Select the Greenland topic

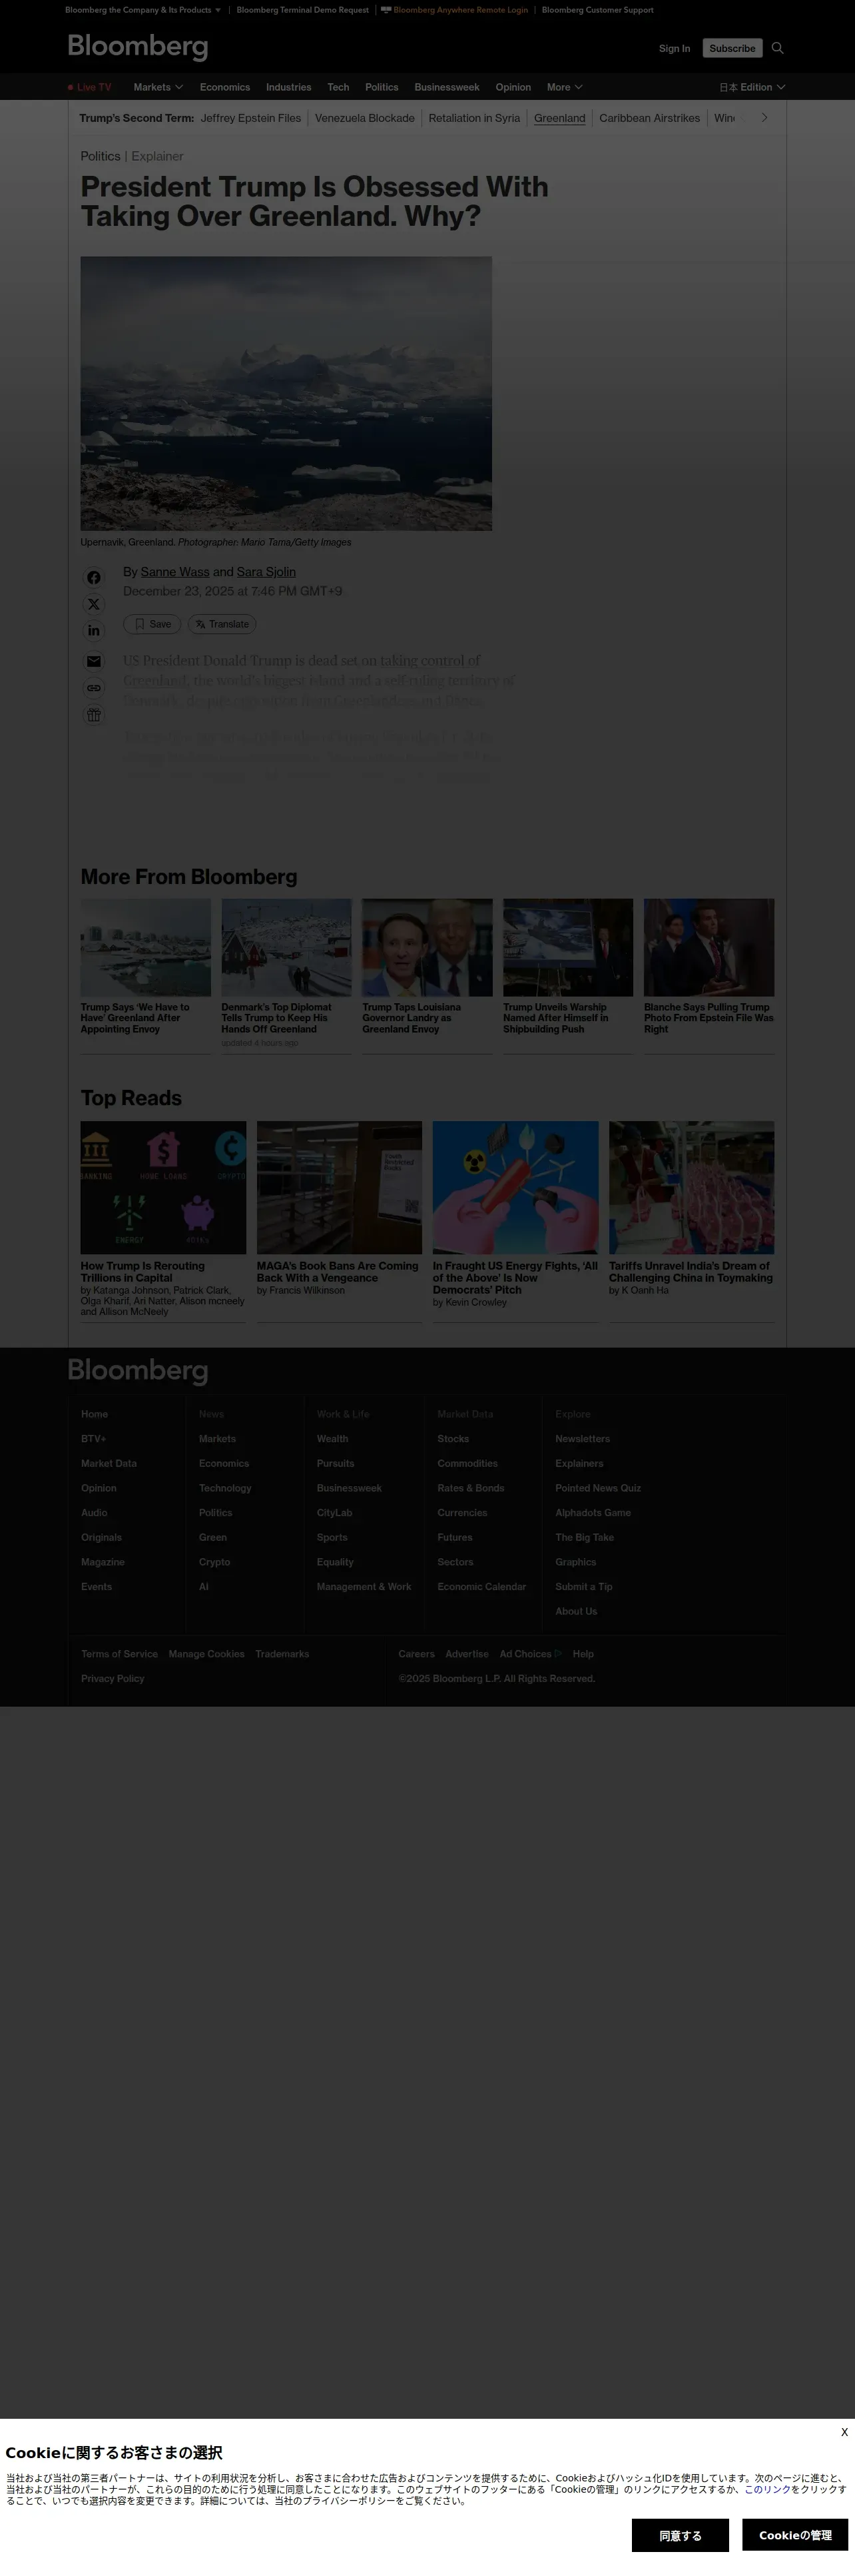point(559,117)
